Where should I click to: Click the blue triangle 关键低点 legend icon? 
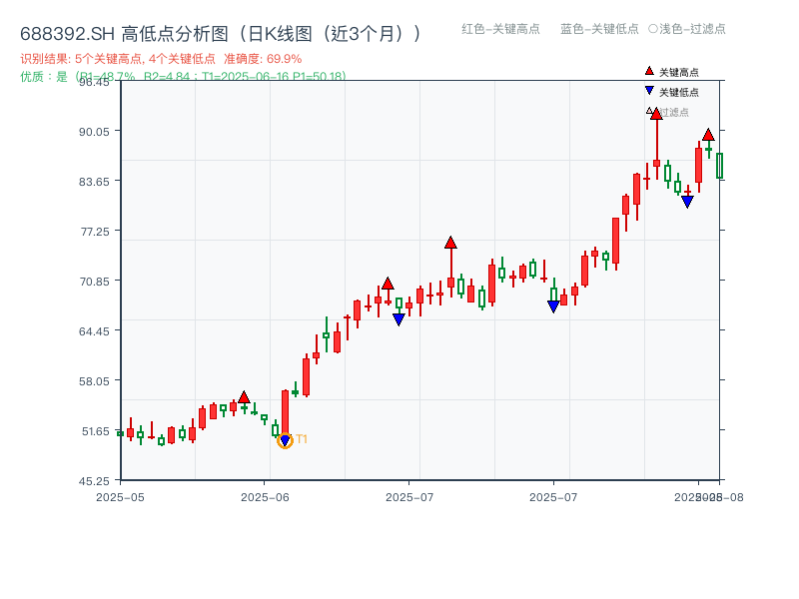(648, 92)
